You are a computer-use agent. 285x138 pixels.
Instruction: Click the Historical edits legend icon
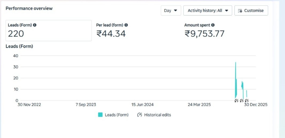139,115
